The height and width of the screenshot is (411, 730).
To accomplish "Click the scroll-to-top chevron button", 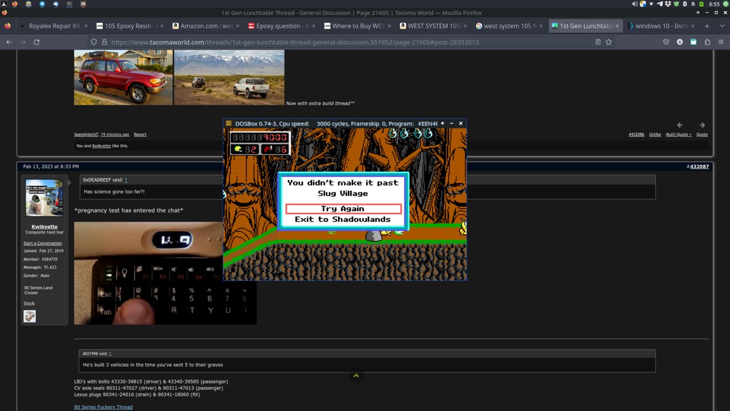I will click(x=356, y=376).
